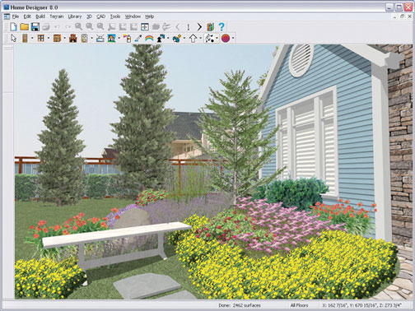Open the CAD menu
Screen dimensions: 415x311
click(x=101, y=16)
